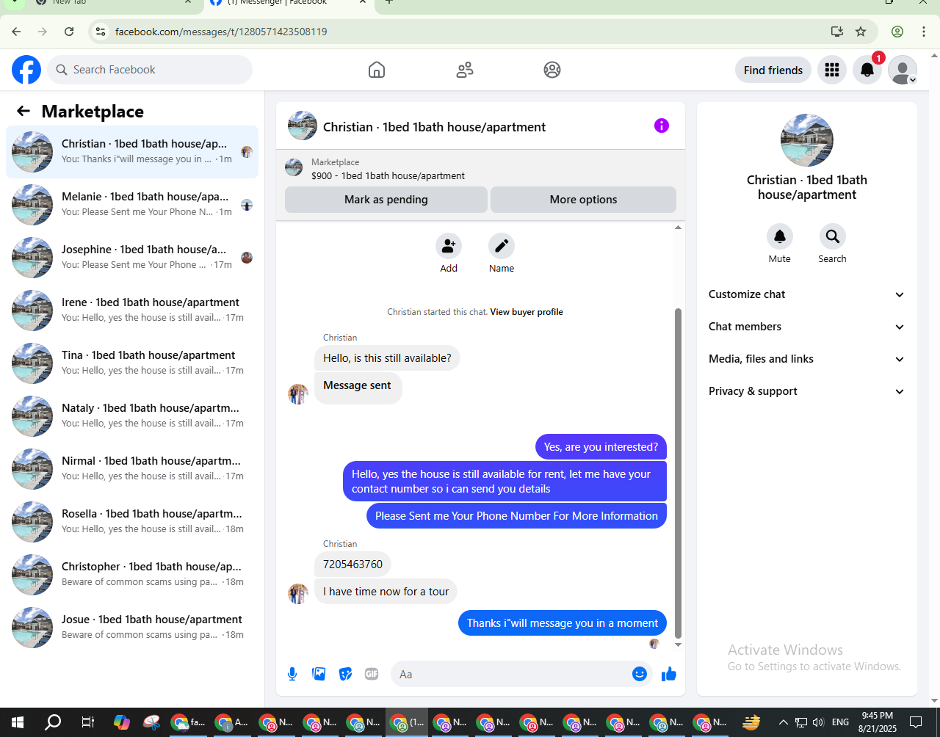Open the account profile avatar menu

(903, 70)
